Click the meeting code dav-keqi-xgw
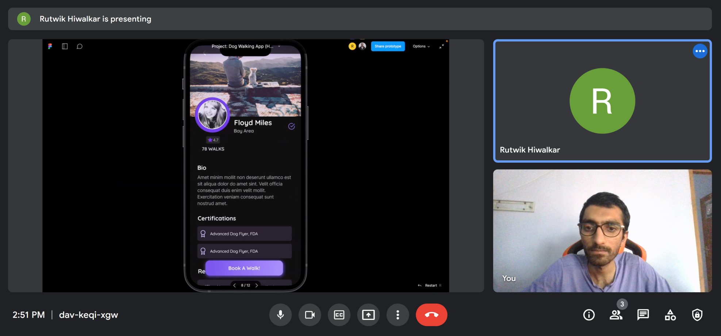Screen dimensions: 721x336 [89, 315]
